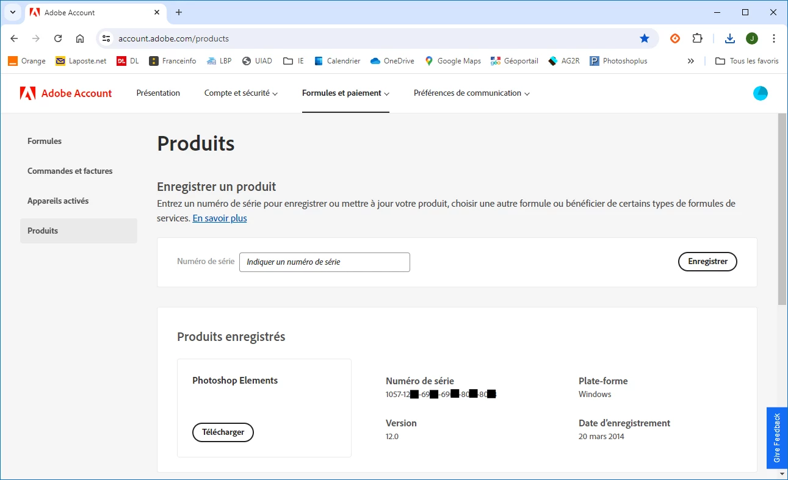
Task: Open Chrome profile J avatar
Action: coord(752,38)
